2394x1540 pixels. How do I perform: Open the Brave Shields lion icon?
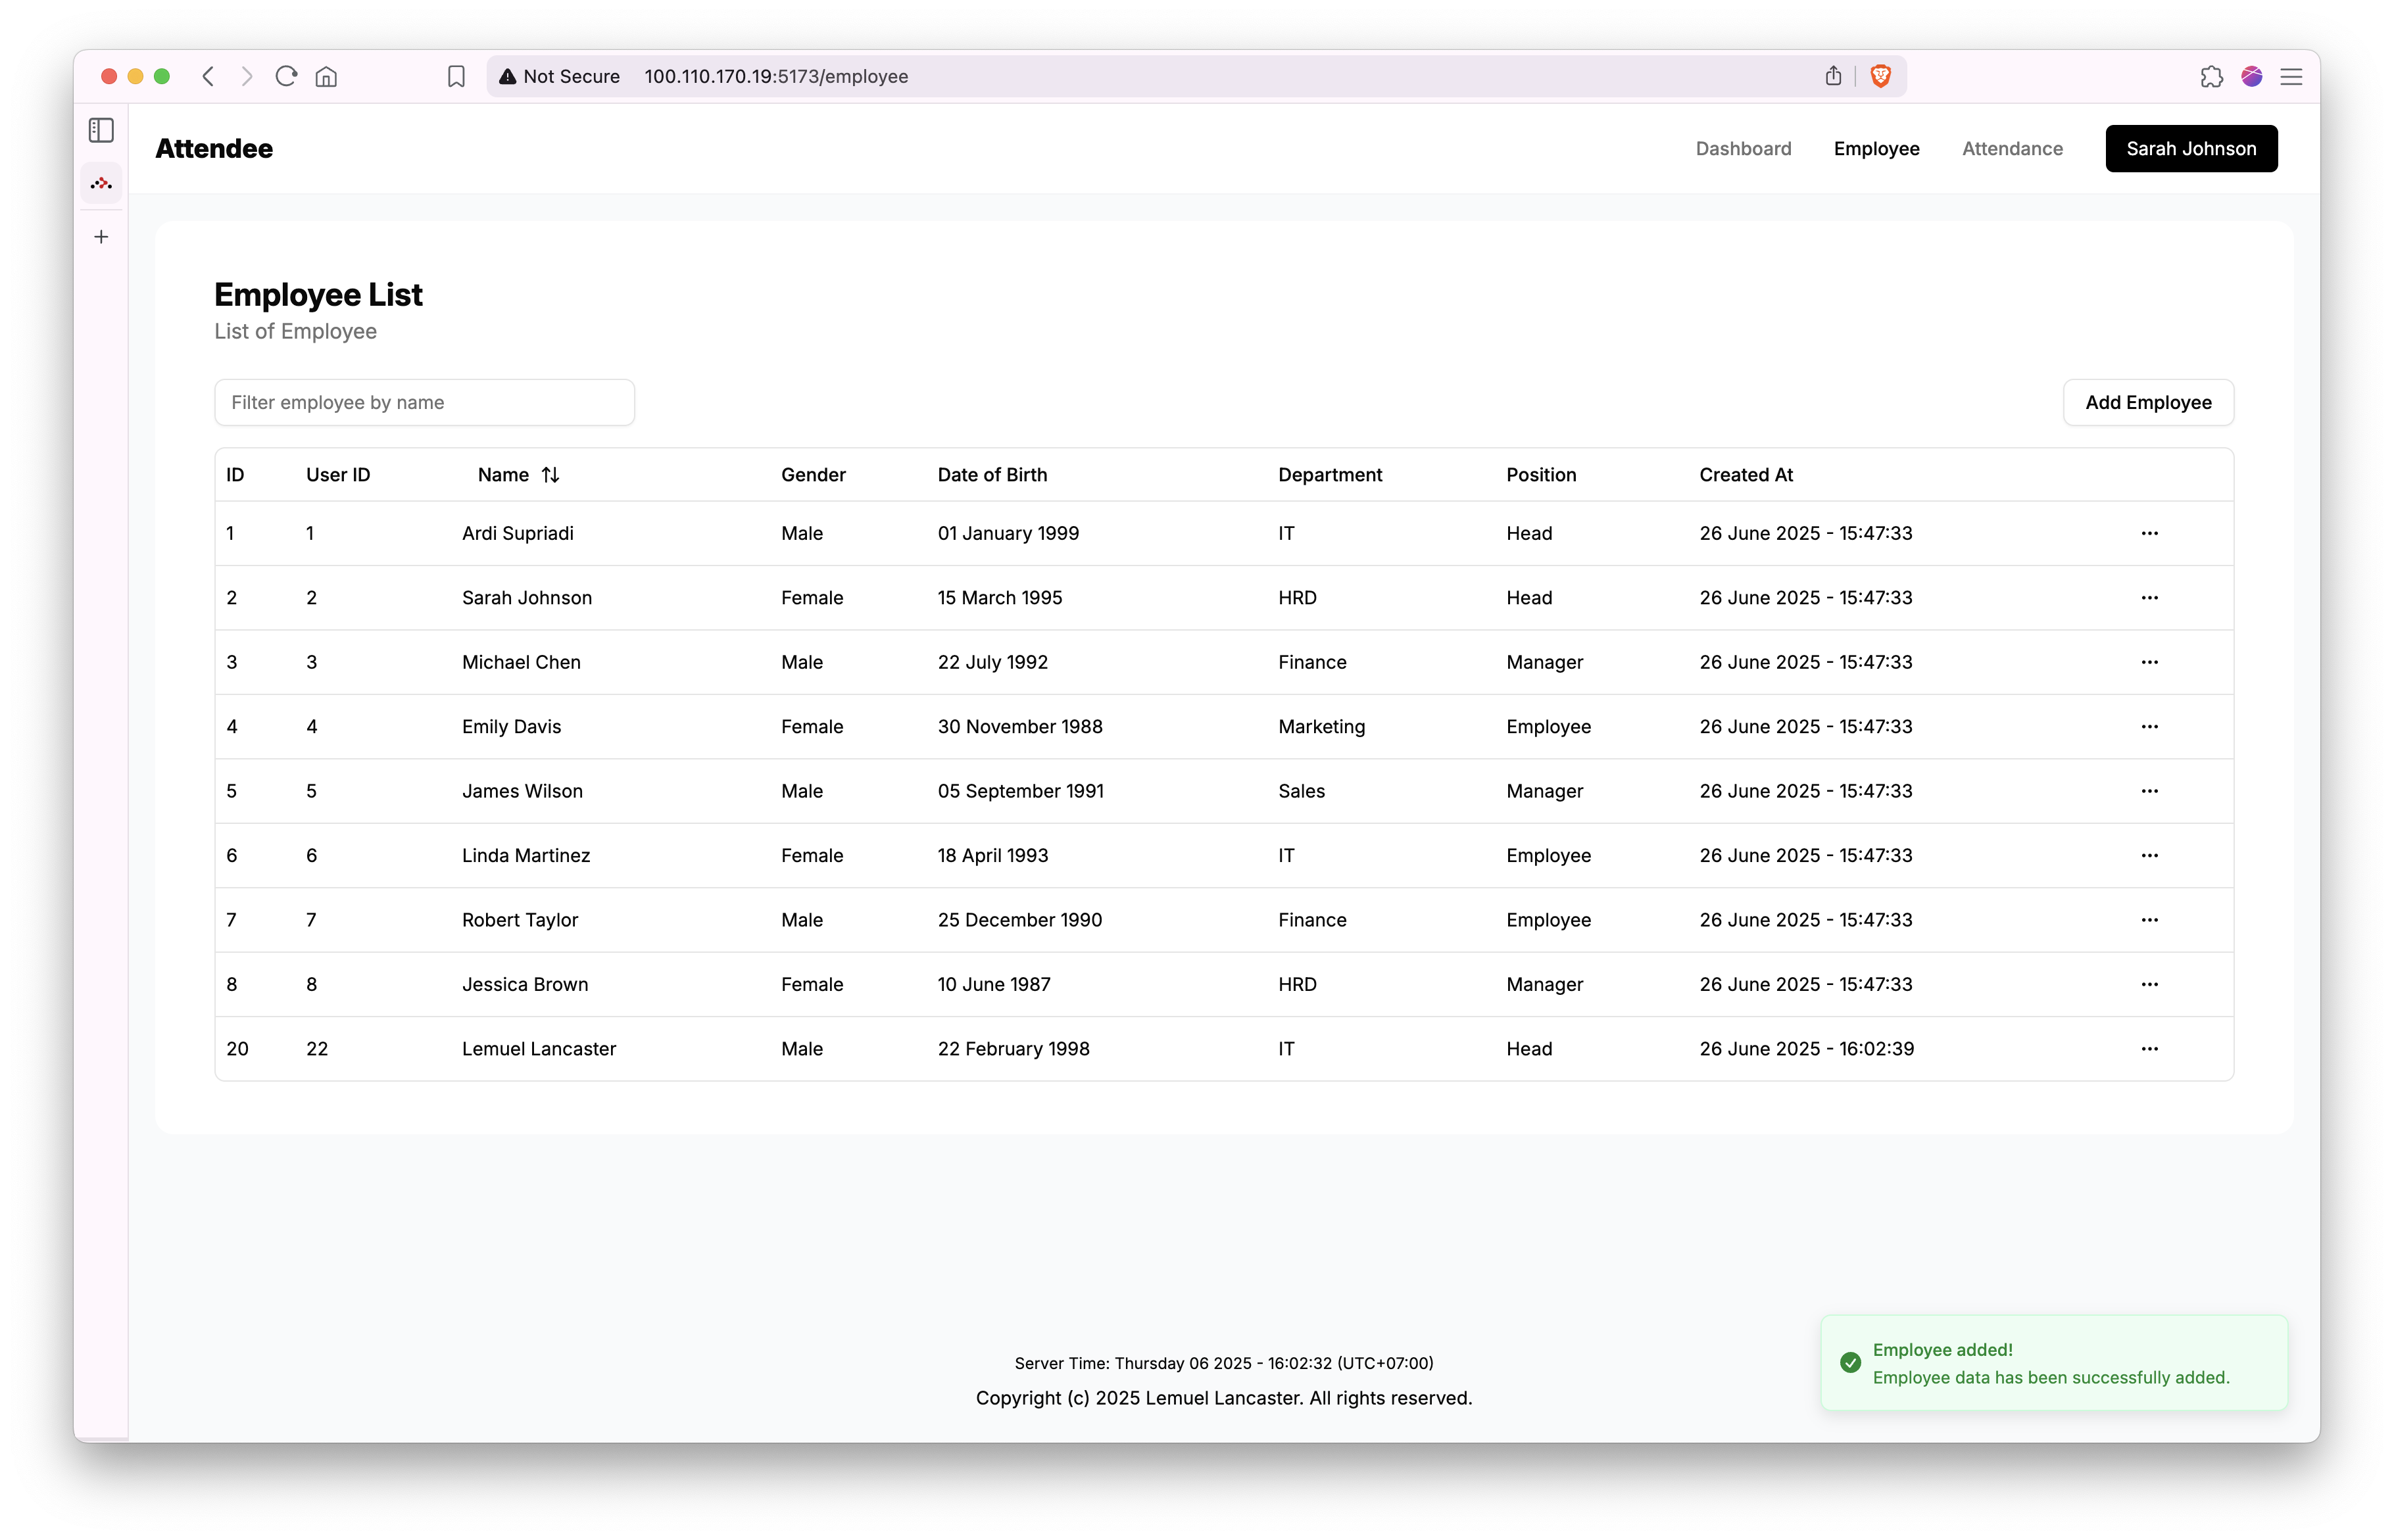pos(1881,76)
